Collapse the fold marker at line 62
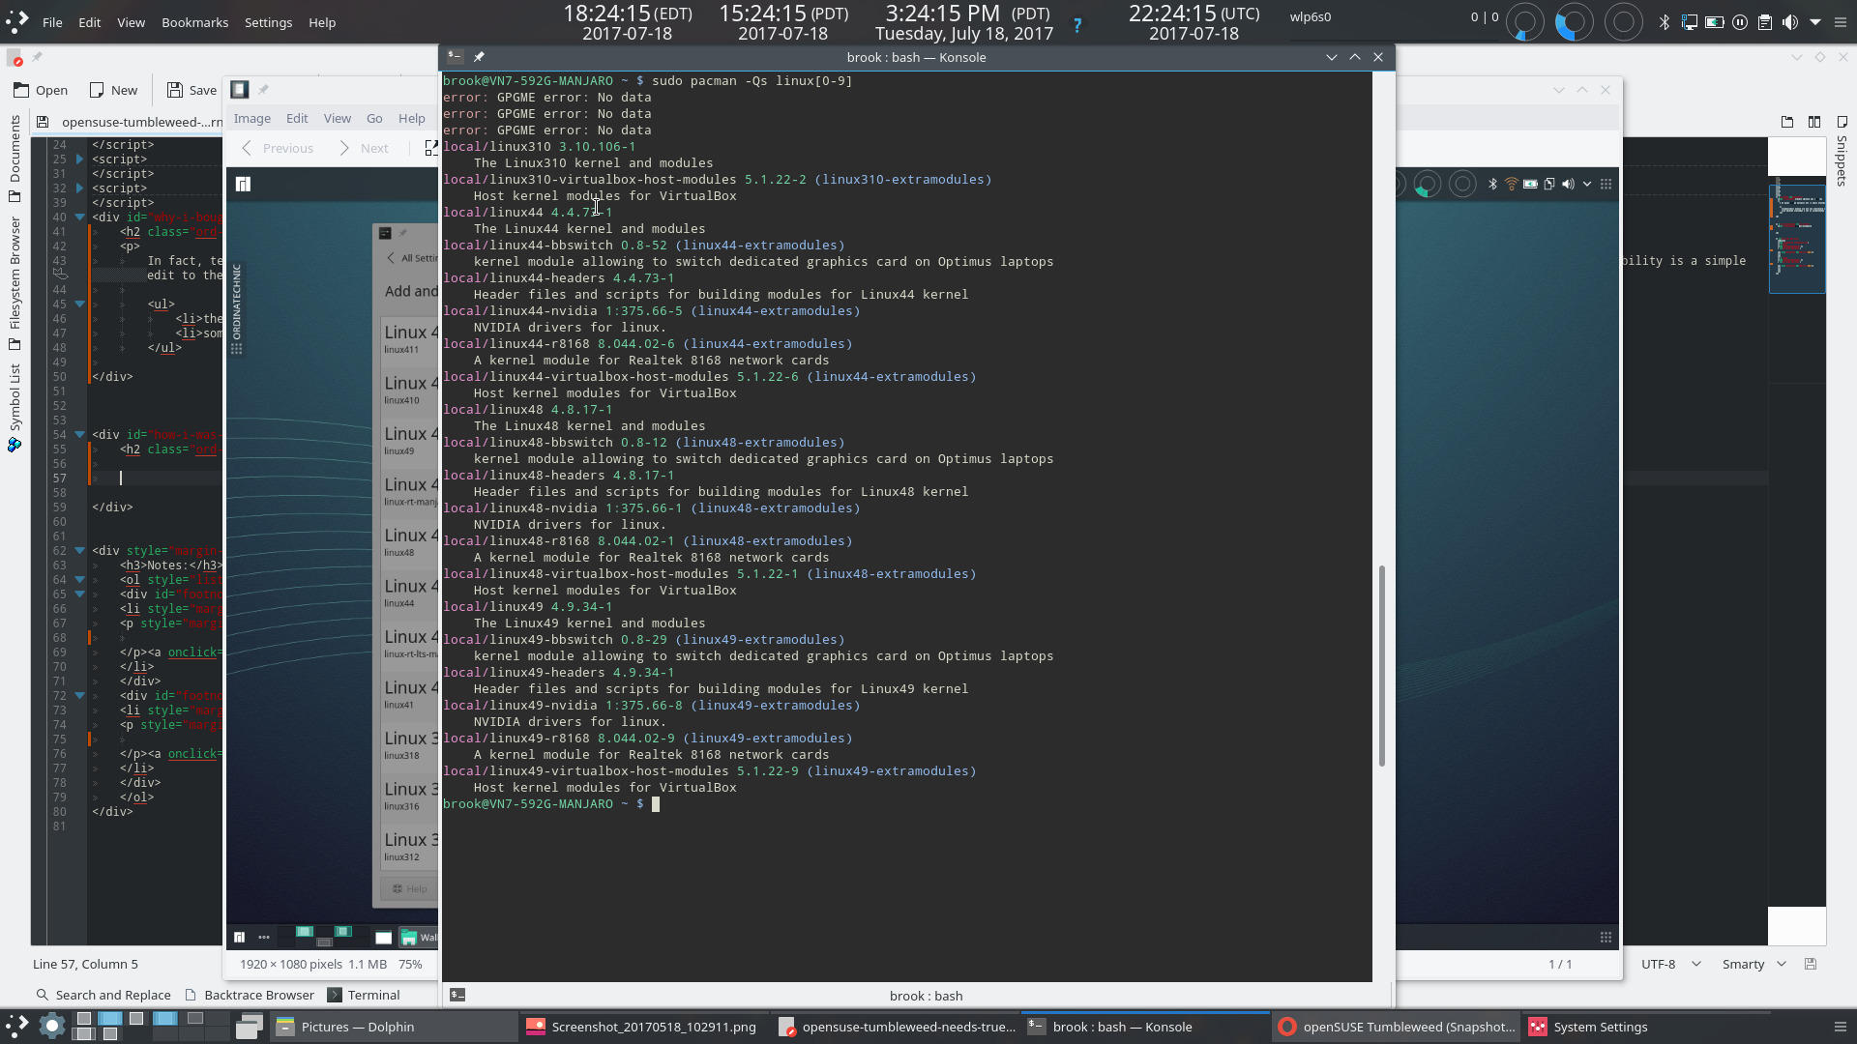Image resolution: width=1857 pixels, height=1044 pixels. 79,550
